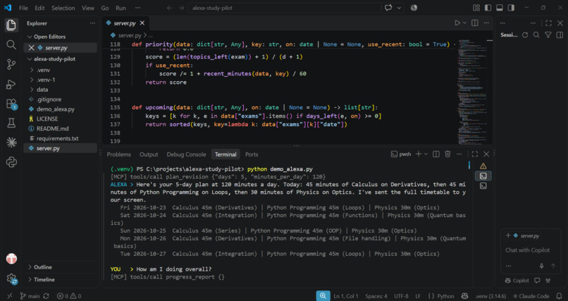Image resolution: width=568 pixels, height=301 pixels.
Task: Split the terminal pane
Action: (x=436, y=154)
